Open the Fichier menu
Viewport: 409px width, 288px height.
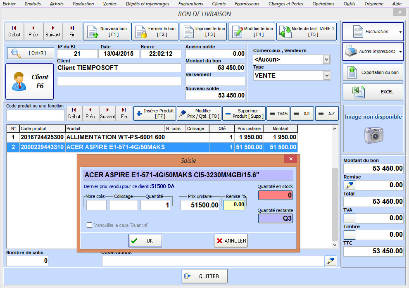tap(9, 4)
